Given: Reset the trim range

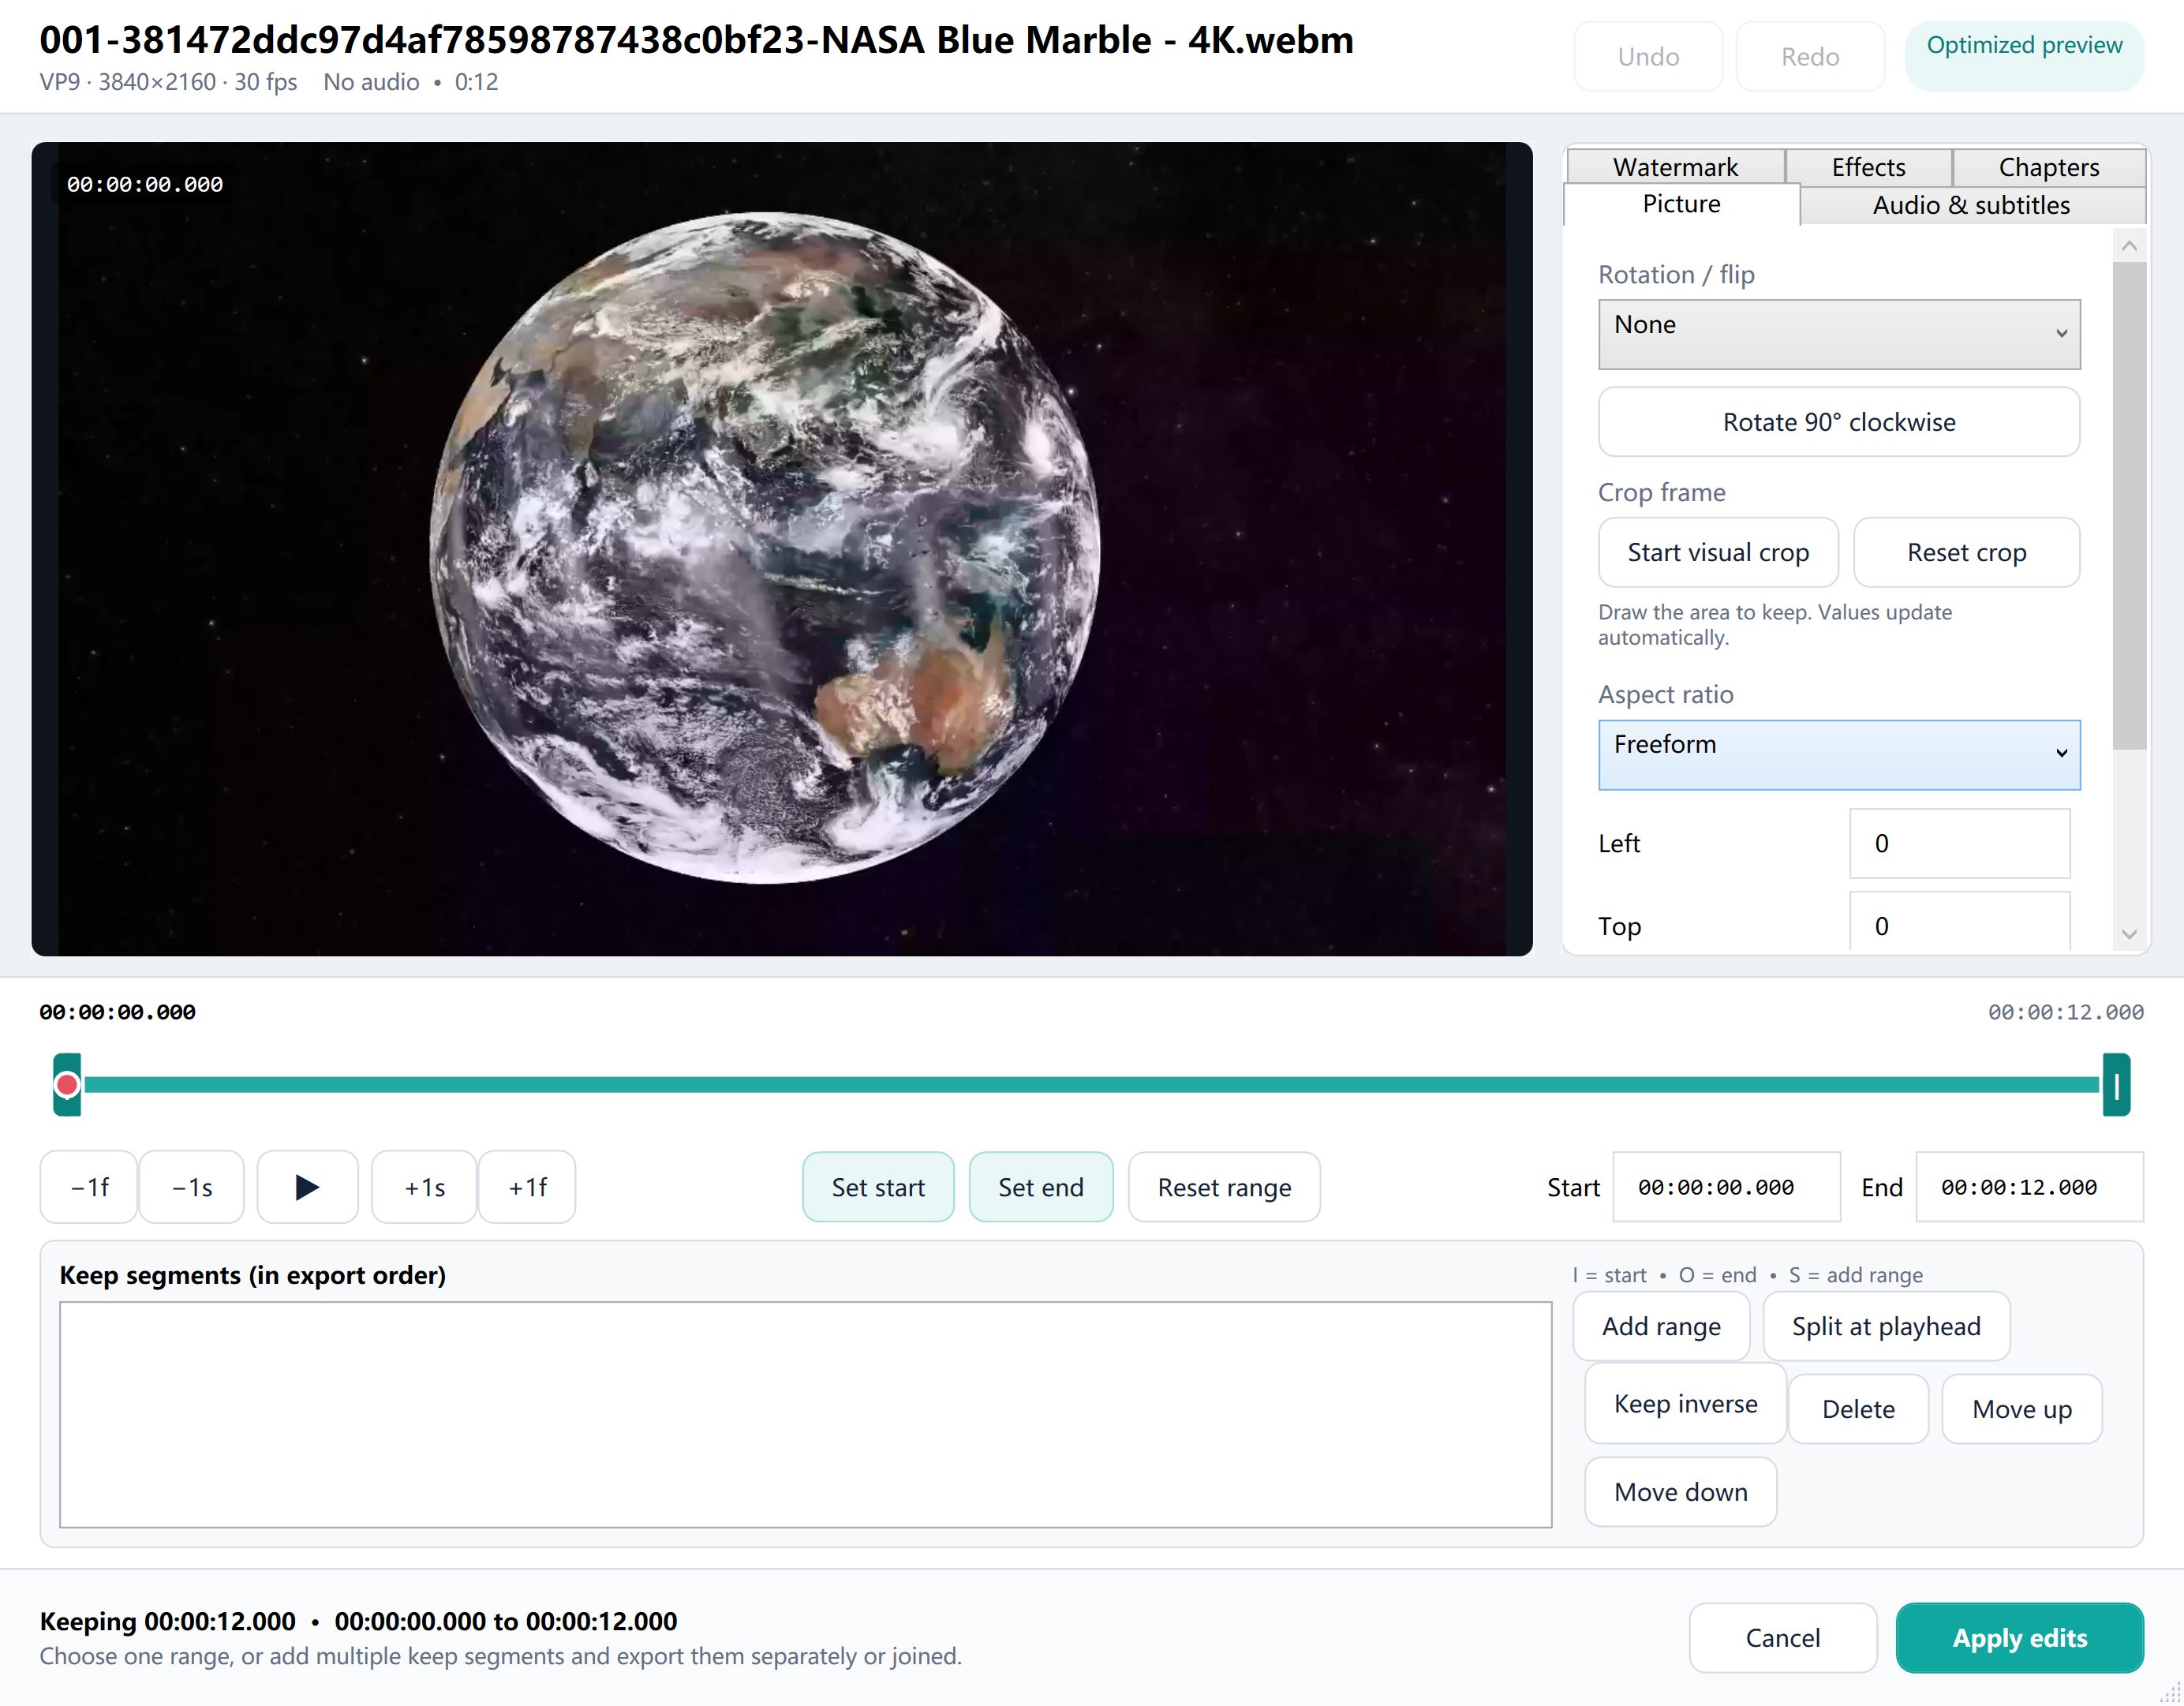Looking at the screenshot, I should [1224, 1187].
